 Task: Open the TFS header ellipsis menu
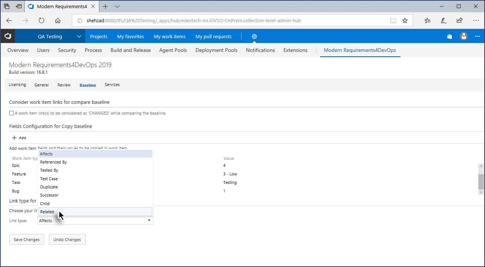[x=478, y=36]
